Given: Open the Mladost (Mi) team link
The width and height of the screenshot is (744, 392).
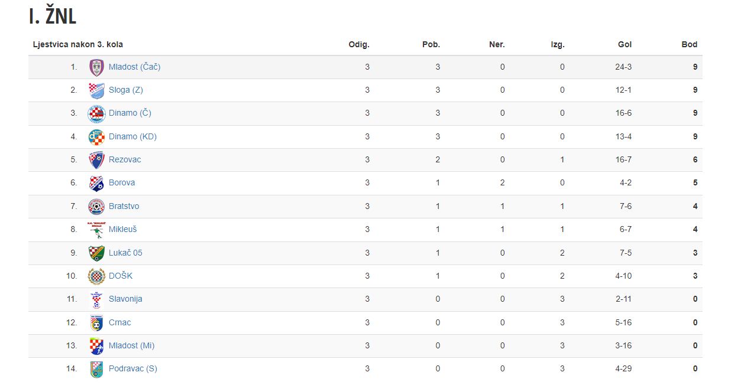Looking at the screenshot, I should click(x=132, y=345).
